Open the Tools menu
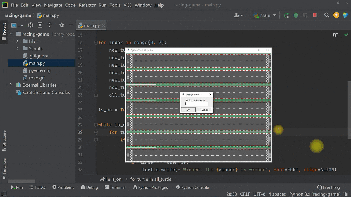The width and height of the screenshot is (351, 197). coord(115,5)
